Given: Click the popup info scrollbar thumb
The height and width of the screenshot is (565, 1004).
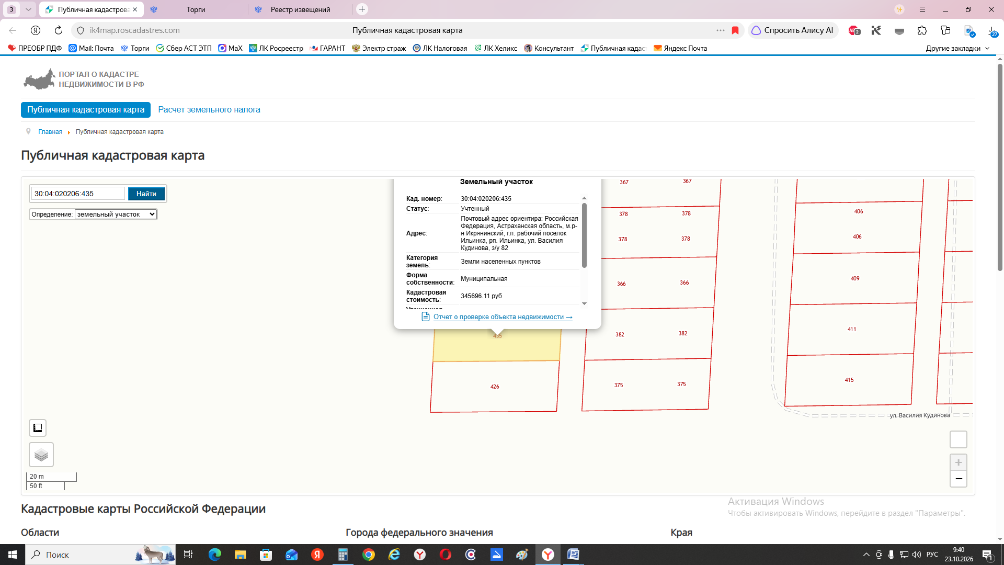Looking at the screenshot, I should [584, 235].
